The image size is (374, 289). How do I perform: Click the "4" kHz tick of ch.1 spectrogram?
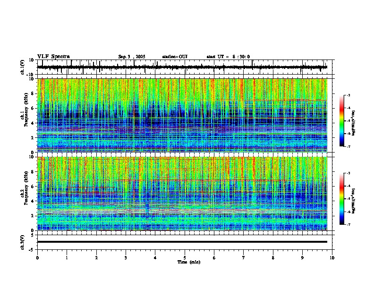point(33,123)
